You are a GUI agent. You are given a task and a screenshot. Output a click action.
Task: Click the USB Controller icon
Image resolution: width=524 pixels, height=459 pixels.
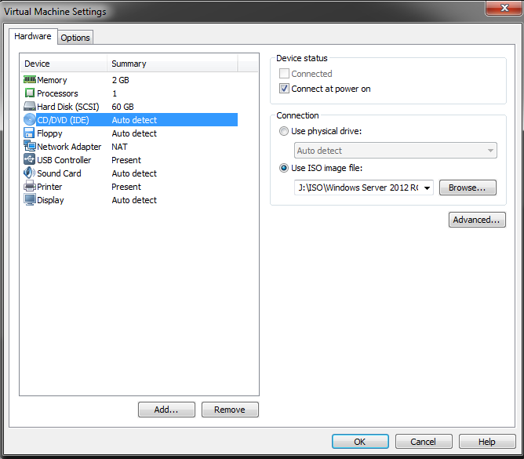[29, 159]
